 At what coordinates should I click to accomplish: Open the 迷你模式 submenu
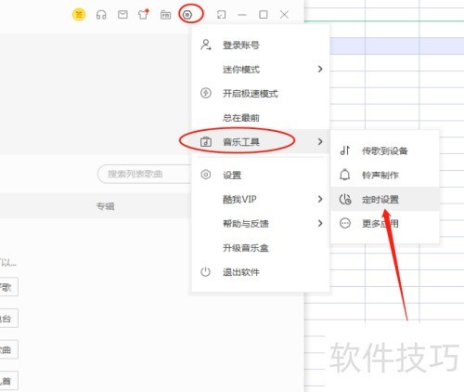pos(260,69)
